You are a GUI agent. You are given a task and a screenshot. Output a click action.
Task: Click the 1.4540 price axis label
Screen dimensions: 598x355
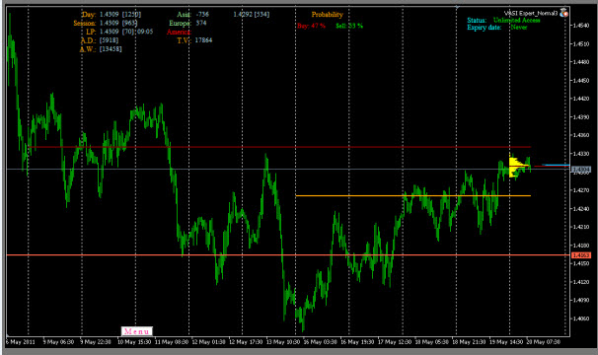(x=581, y=26)
